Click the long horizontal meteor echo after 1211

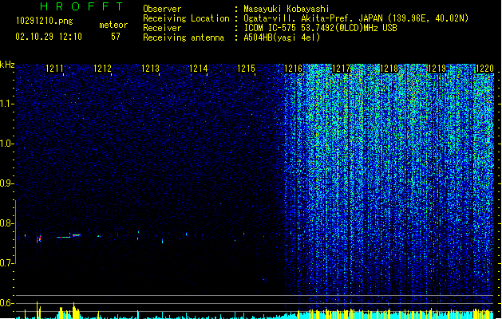63,237
